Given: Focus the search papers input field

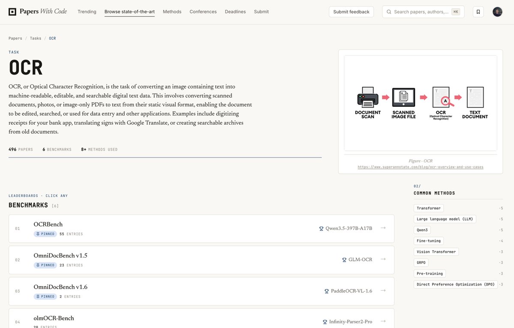Looking at the screenshot, I should [x=423, y=12].
